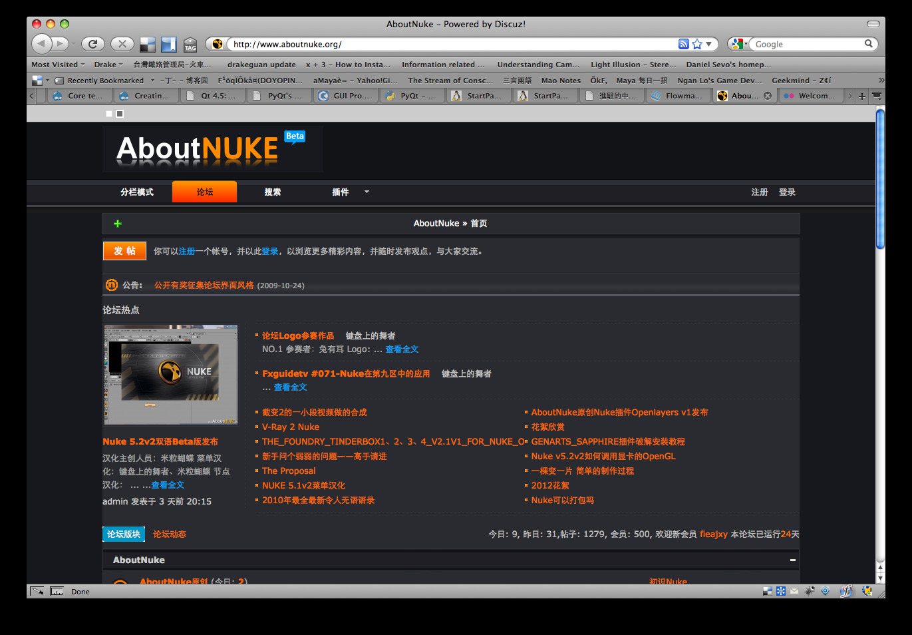The height and width of the screenshot is (635, 912).
Task: Collapse the AboutNuke forum section
Action: point(792,560)
